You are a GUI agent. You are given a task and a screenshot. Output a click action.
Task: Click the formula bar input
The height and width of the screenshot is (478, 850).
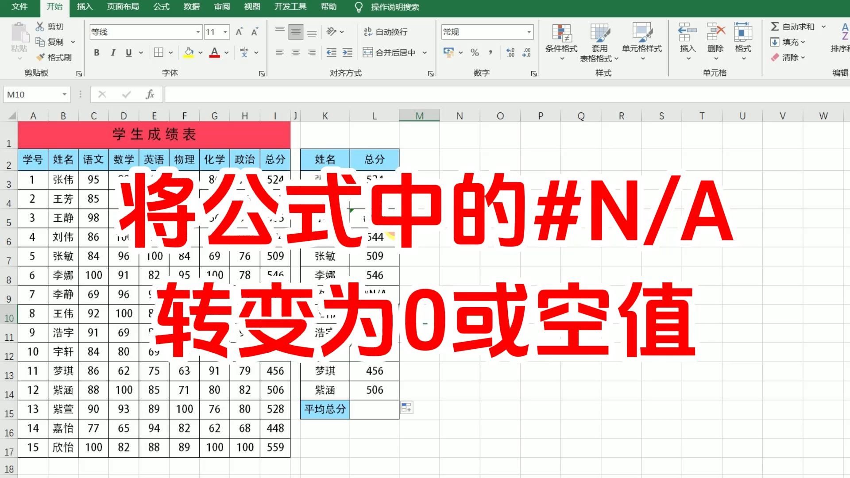[507, 94]
